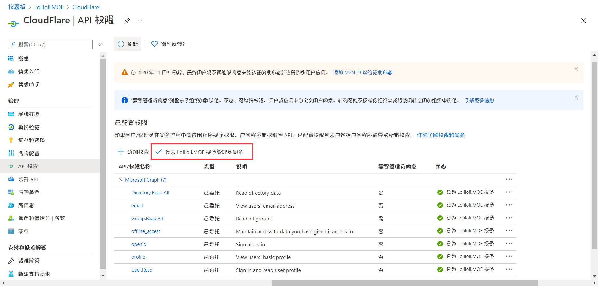Image resolution: width=598 pixels, height=286 pixels.
Task: Open more options for Directory.Read.All row
Action: click(x=509, y=192)
